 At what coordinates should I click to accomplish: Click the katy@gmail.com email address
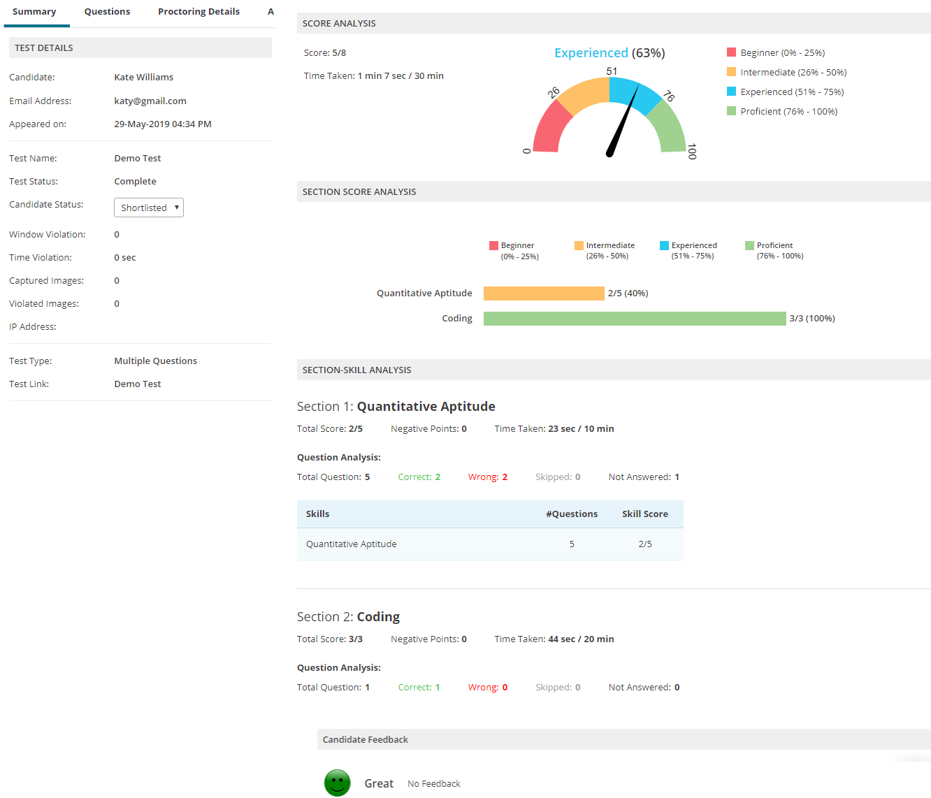point(150,101)
